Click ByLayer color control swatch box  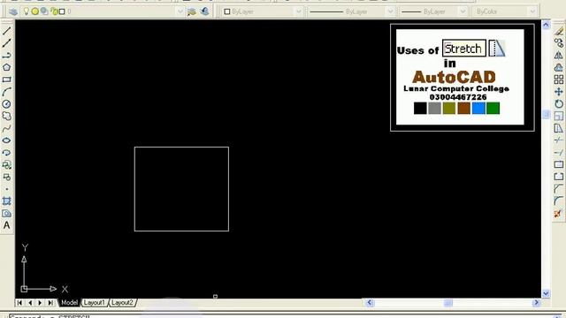coord(227,11)
